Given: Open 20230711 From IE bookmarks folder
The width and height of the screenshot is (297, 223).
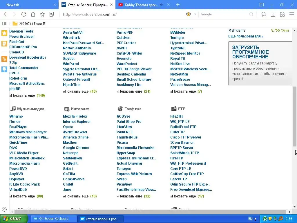Looking at the screenshot, I should point(29,24).
